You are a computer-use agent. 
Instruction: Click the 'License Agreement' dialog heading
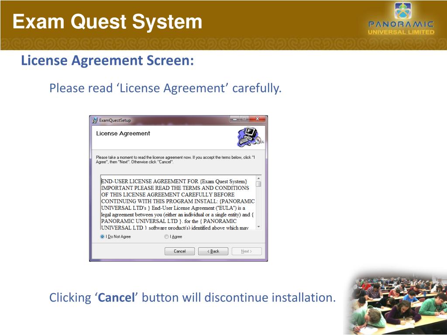click(123, 133)
